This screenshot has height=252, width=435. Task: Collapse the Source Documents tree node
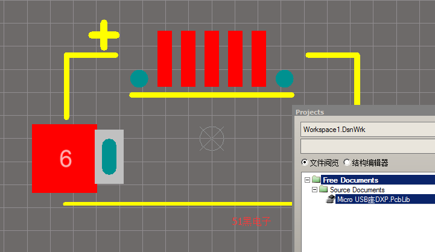pos(314,190)
